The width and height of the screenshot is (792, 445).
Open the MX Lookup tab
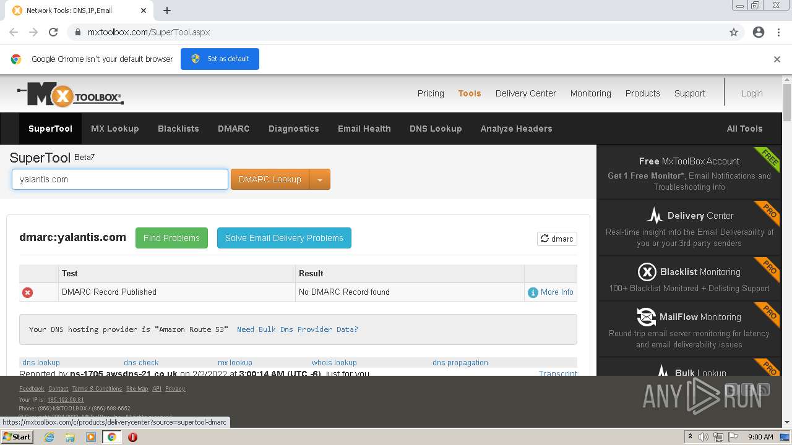115,129
